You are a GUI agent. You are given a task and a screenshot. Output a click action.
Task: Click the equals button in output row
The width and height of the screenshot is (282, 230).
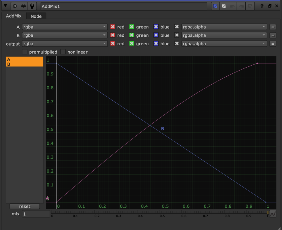[x=273, y=44]
